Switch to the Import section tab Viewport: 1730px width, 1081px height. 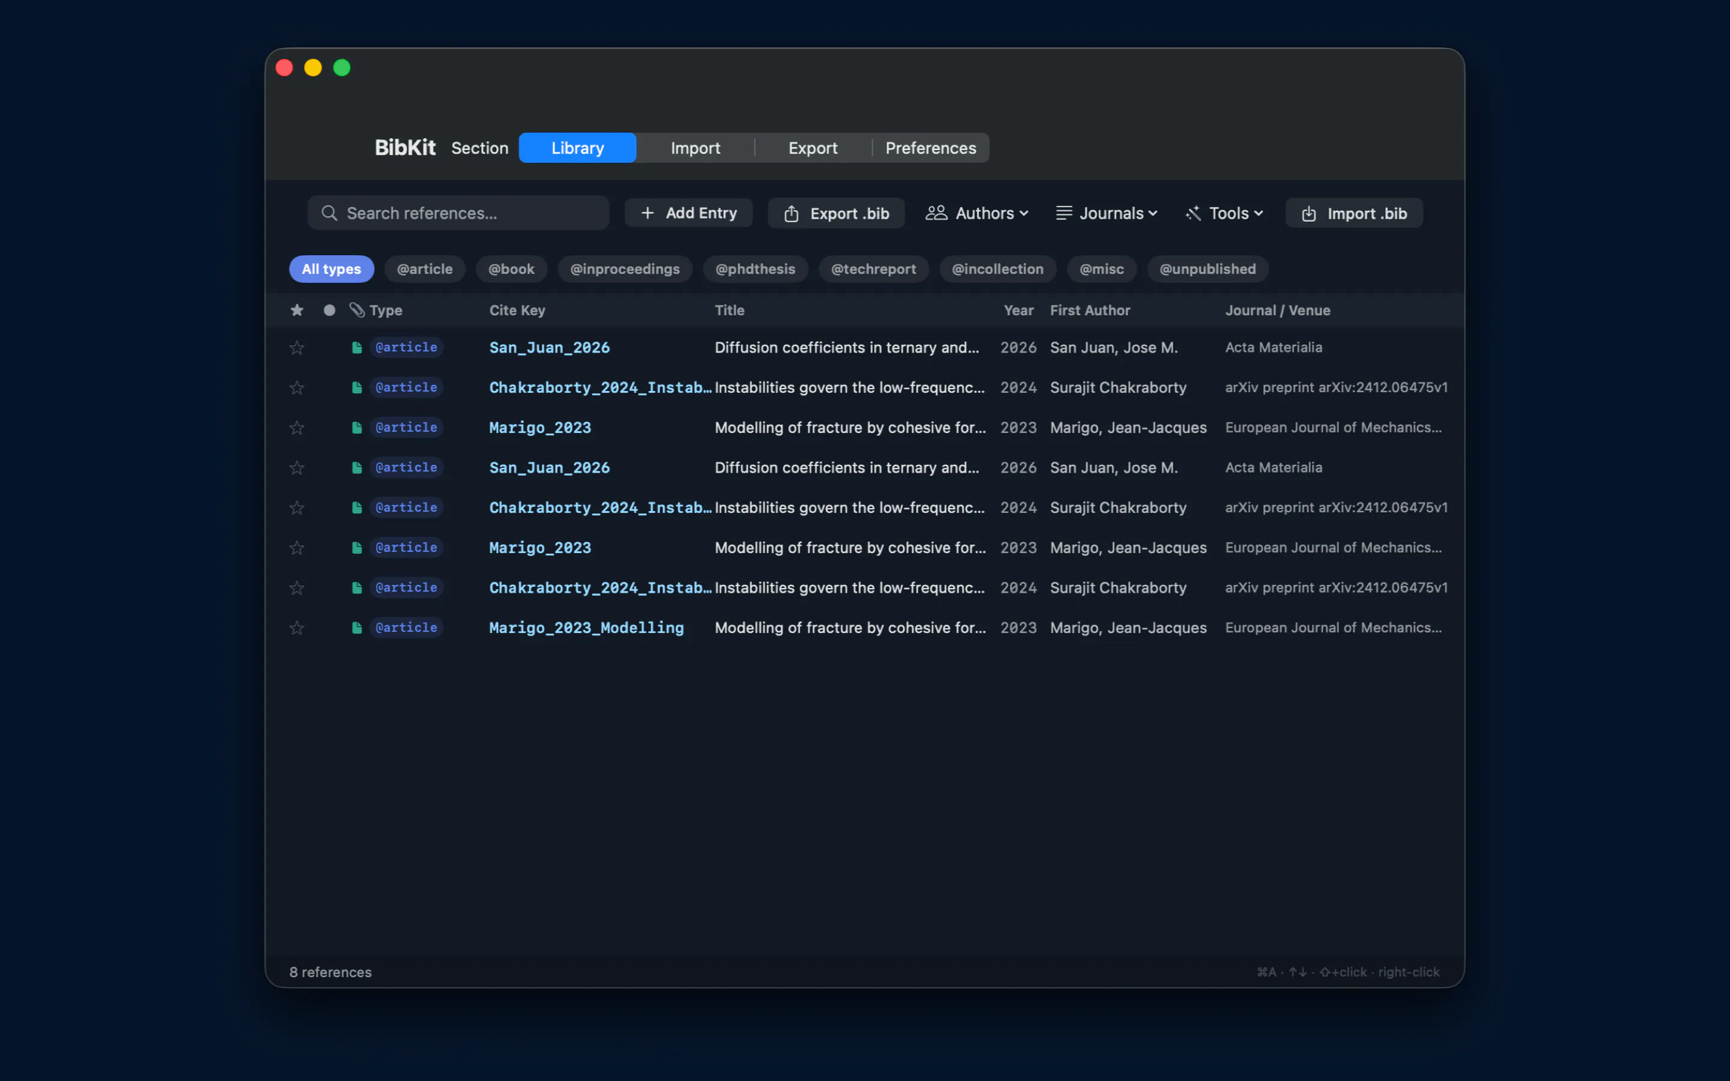click(696, 148)
